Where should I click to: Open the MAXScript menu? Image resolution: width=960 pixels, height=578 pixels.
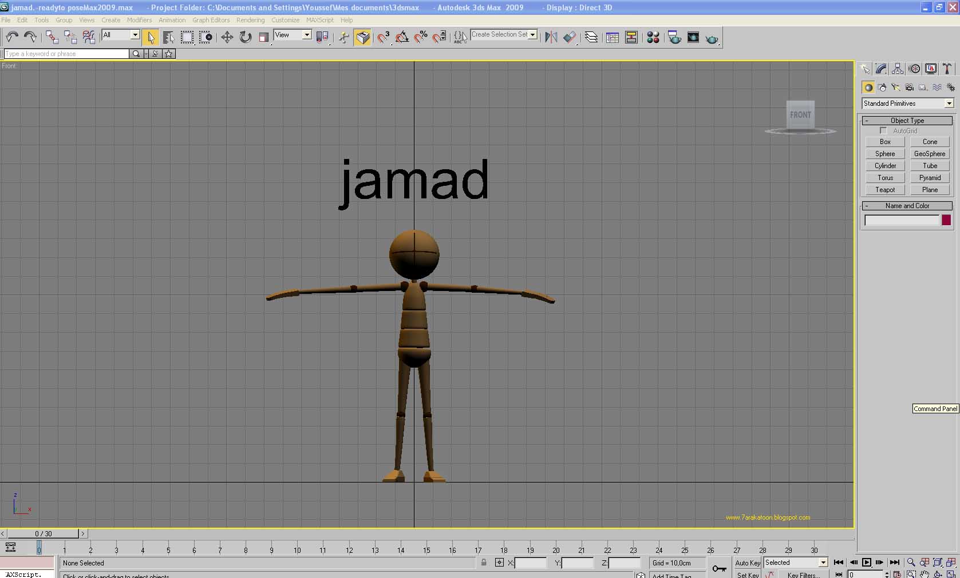coord(319,20)
